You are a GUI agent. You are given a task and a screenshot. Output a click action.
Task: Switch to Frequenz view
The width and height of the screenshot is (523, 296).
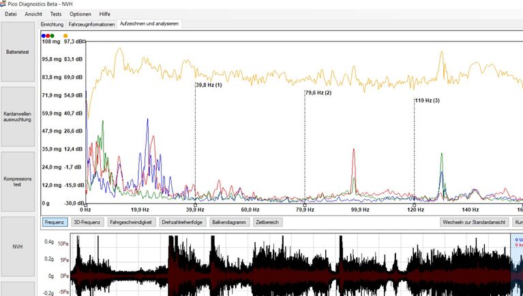(x=55, y=222)
